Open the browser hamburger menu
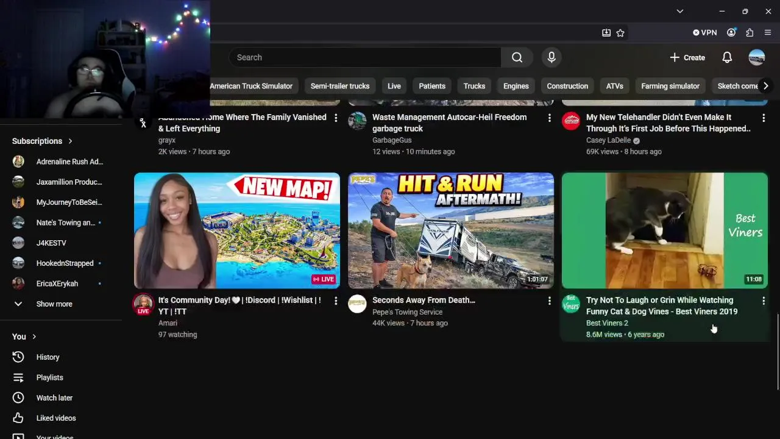The image size is (780, 439). click(x=768, y=32)
